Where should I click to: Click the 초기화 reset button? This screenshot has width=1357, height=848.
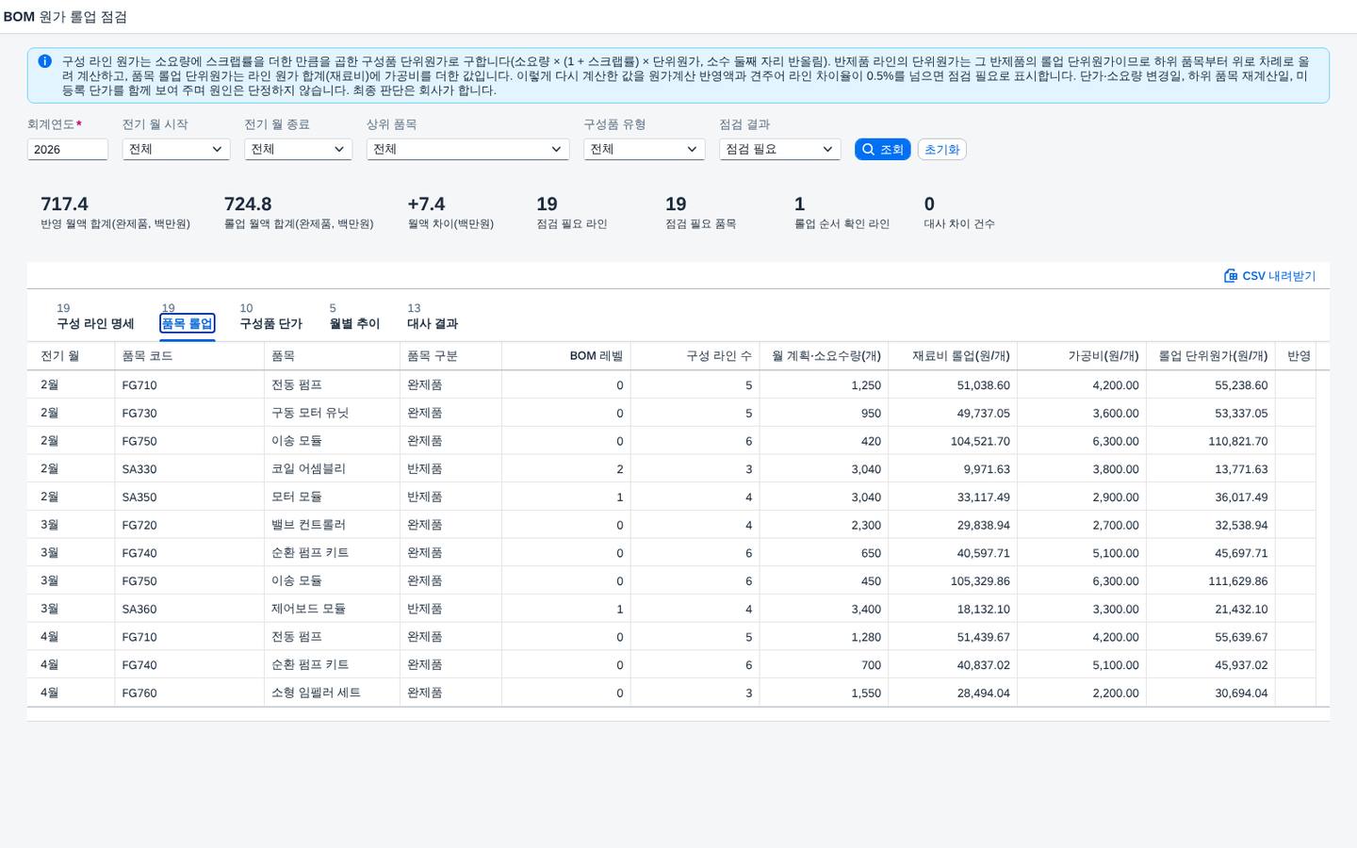tap(941, 150)
